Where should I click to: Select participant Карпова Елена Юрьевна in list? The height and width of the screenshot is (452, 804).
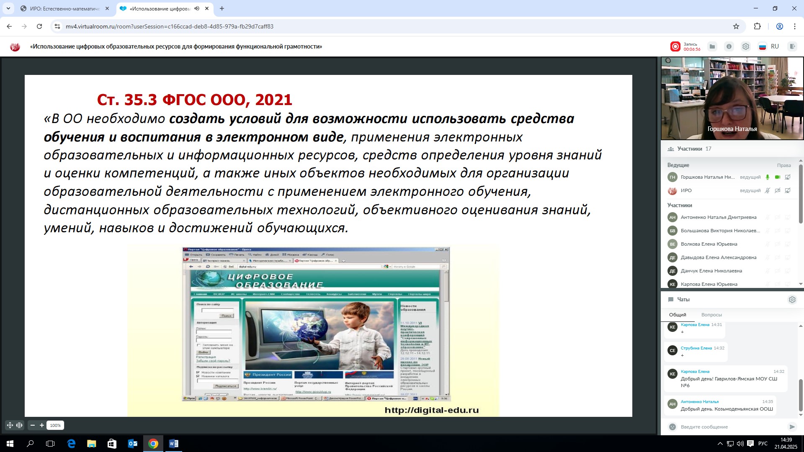click(709, 284)
